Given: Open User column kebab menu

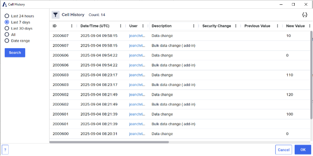Looking at the screenshot, I should pyautogui.click(x=143, y=26).
